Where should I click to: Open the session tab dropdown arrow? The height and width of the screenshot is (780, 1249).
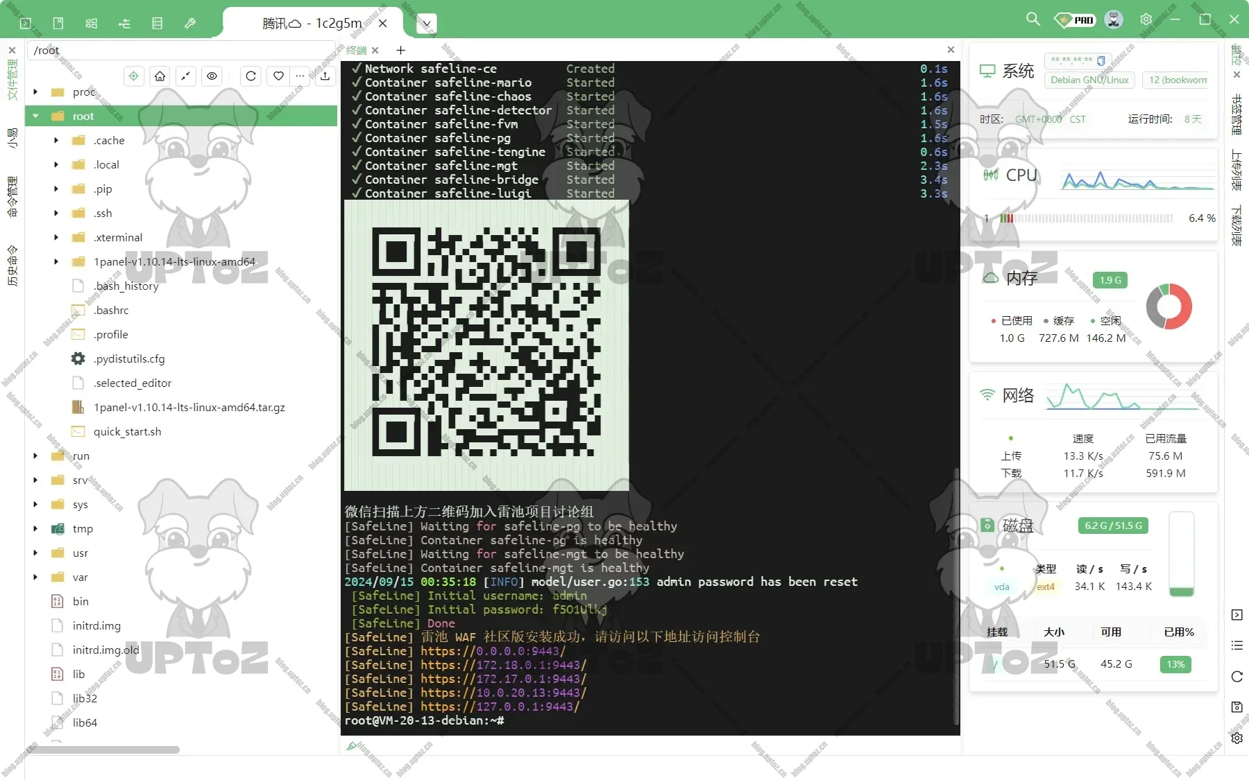[x=426, y=24]
